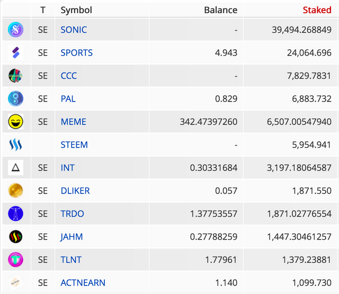
Task: Open the SONIC symbol link
Action: coord(74,30)
